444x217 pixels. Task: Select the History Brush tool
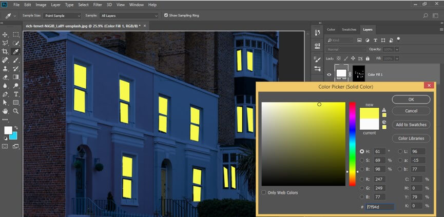point(16,68)
